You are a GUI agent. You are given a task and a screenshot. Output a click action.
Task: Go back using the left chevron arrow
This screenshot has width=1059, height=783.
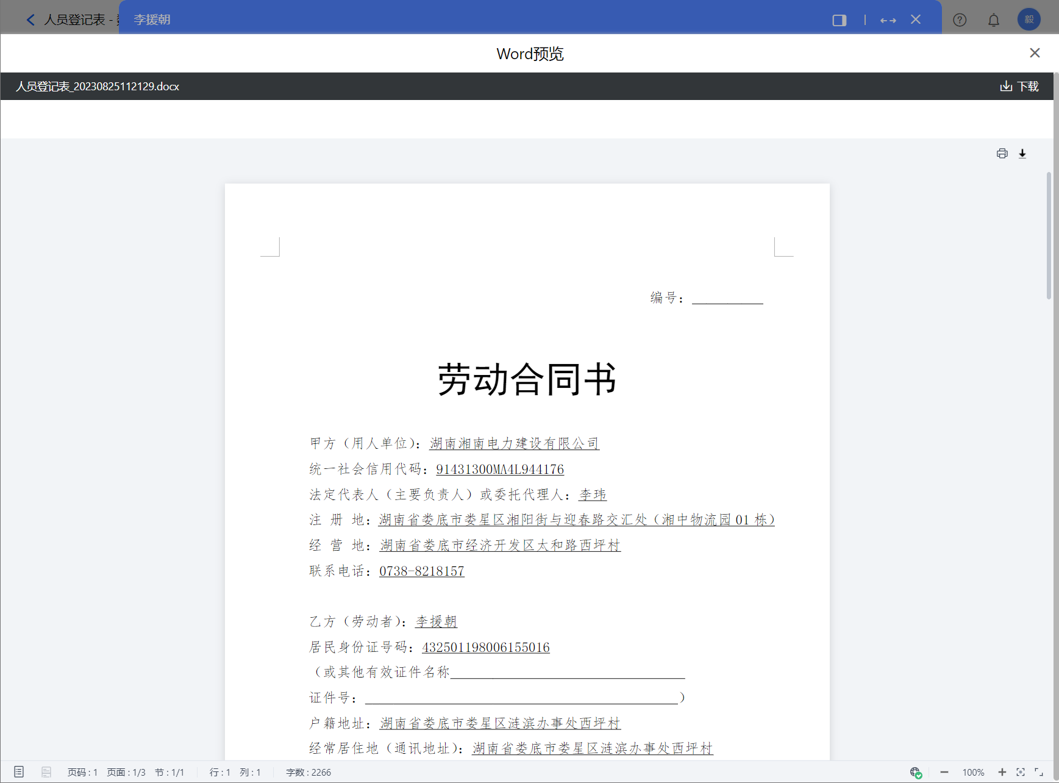(30, 20)
